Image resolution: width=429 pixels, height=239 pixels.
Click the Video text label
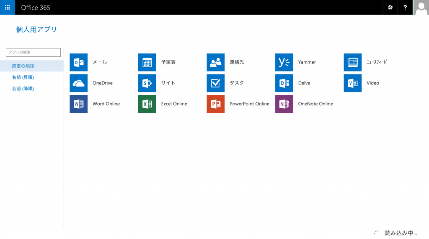[373, 83]
